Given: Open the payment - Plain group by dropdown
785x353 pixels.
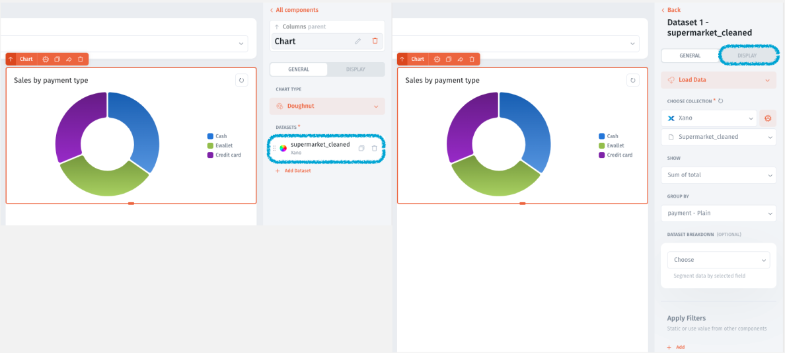Looking at the screenshot, I should pos(718,214).
